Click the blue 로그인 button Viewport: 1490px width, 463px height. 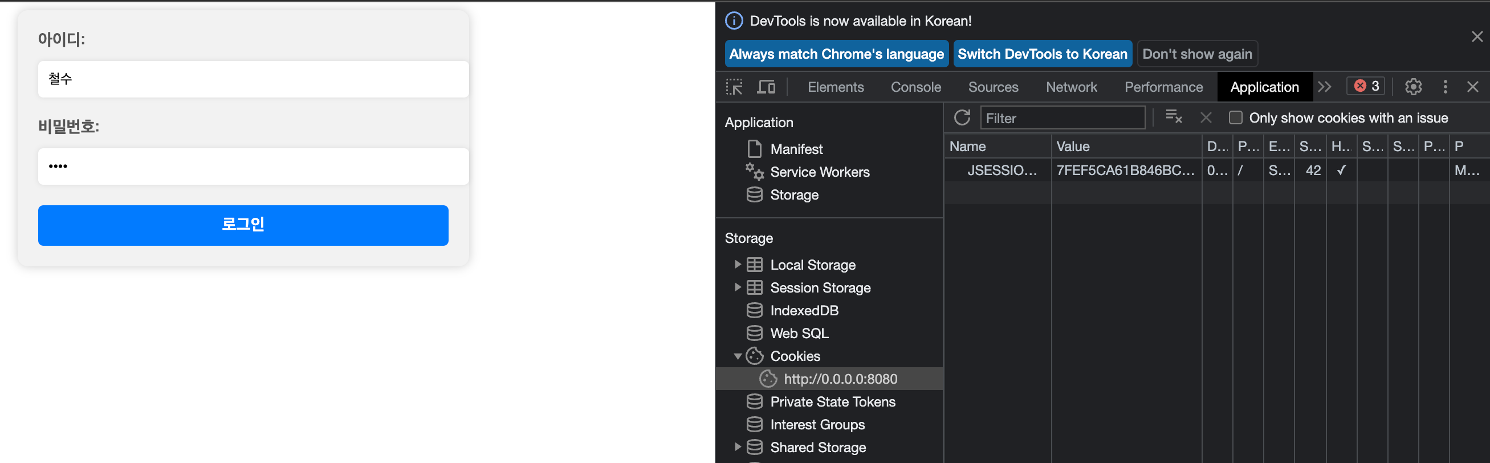[243, 225]
